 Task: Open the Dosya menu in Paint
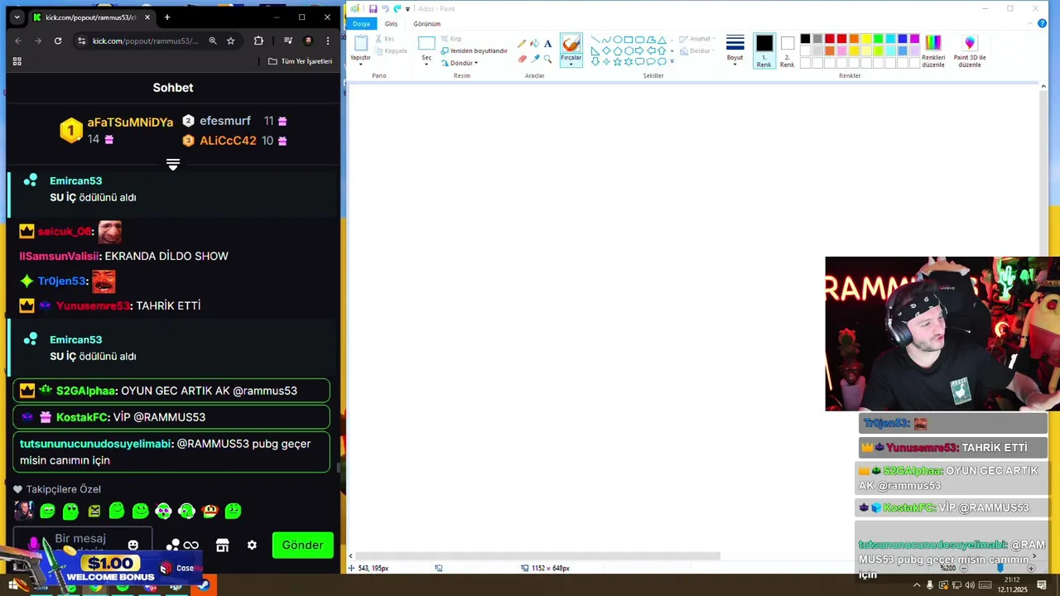click(x=361, y=24)
